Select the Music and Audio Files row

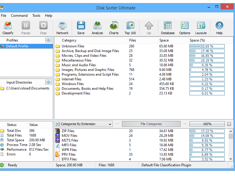coord(140,65)
